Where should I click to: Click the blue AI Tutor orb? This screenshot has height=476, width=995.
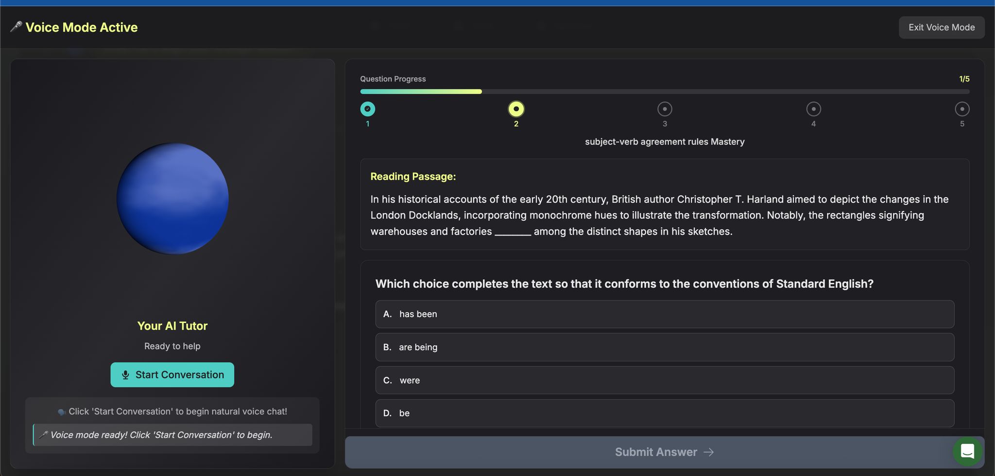pyautogui.click(x=172, y=199)
